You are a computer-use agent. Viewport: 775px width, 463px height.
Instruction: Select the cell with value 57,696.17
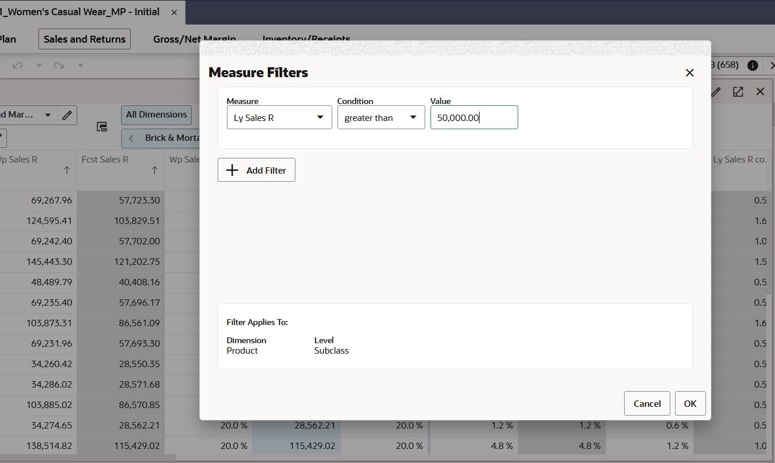[x=121, y=303]
